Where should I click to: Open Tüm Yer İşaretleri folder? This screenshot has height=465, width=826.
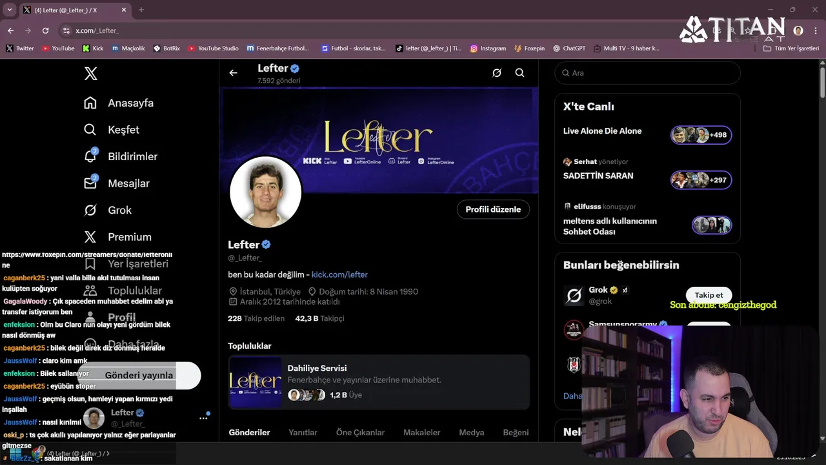(791, 48)
